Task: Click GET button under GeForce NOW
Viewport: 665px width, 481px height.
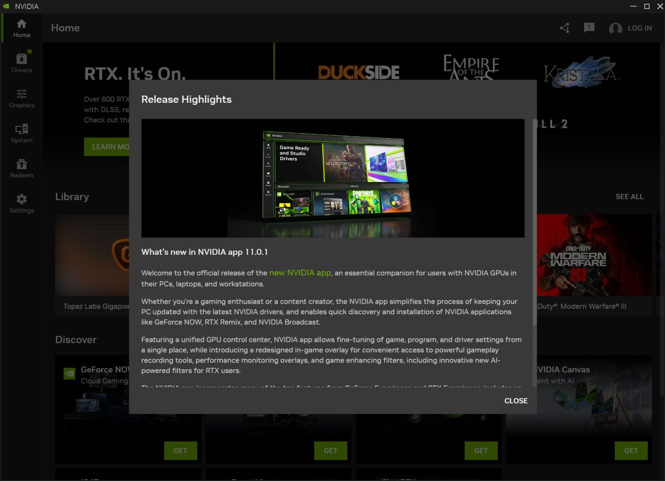Action: click(x=180, y=450)
